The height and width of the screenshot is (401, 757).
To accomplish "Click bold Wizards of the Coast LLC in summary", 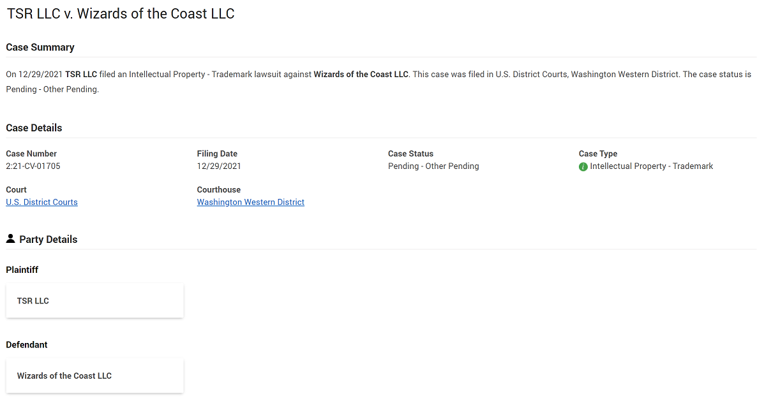I will point(361,74).
